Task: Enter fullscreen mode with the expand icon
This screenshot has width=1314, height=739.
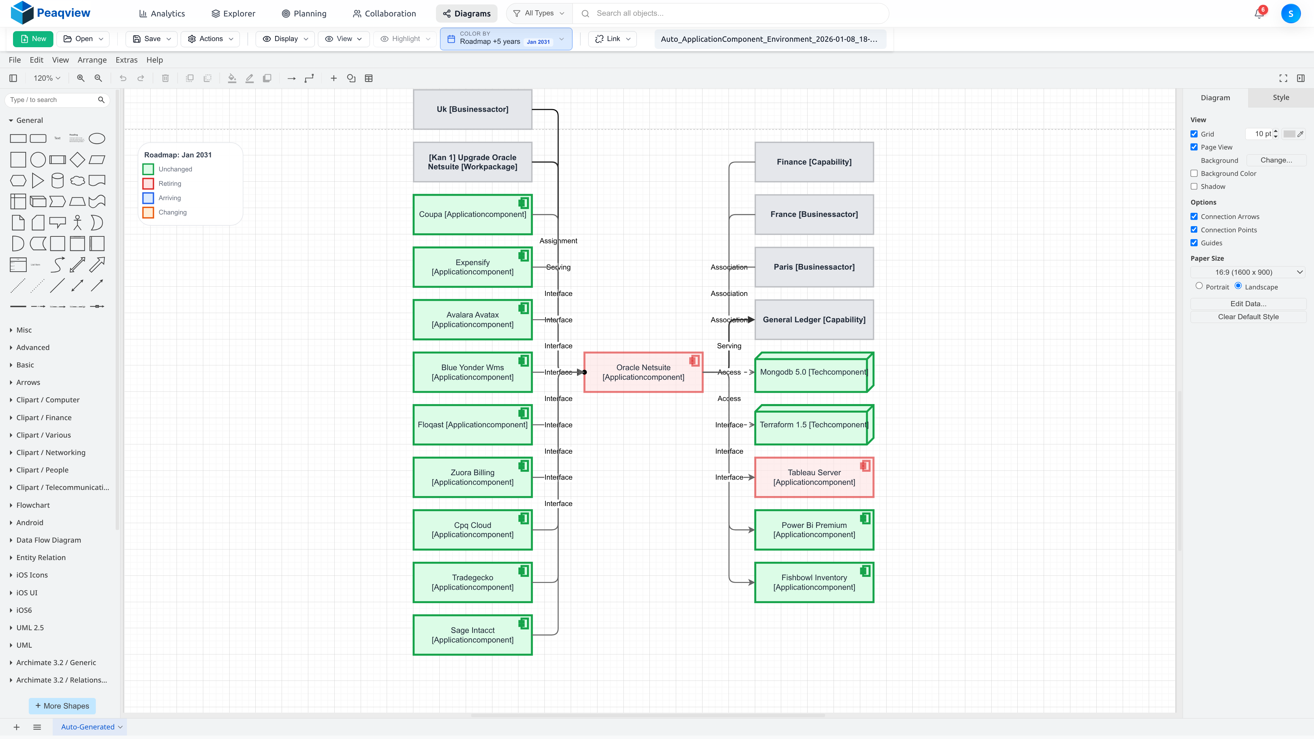Action: 1284,78
